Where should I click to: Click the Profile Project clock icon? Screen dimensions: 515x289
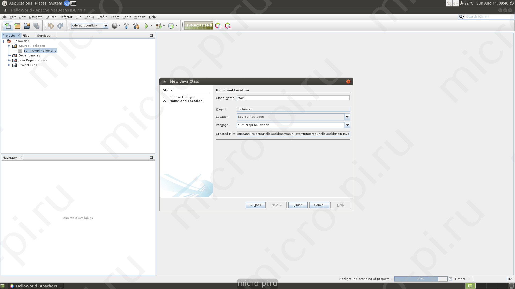tap(171, 26)
